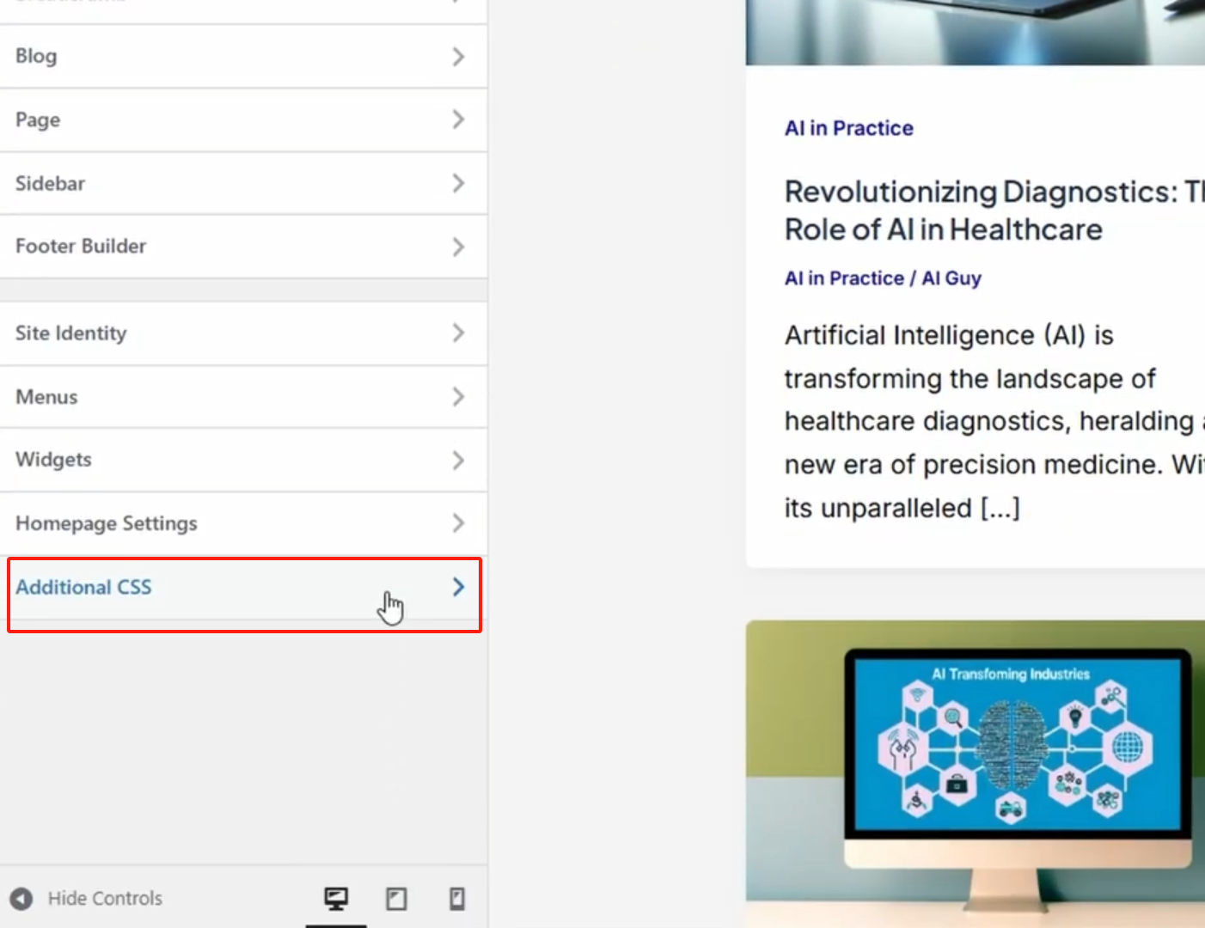
Task: Click AI in Practice link in post meta
Action: [844, 278]
